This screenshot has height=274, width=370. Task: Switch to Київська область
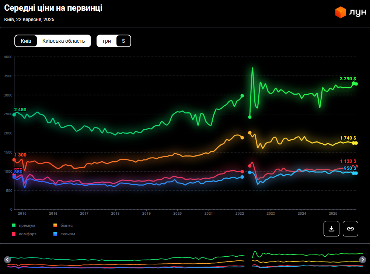pyautogui.click(x=63, y=41)
